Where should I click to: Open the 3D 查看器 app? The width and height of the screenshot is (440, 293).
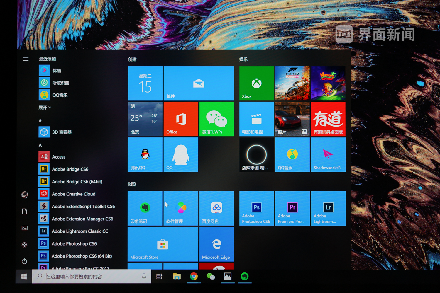tap(55, 132)
